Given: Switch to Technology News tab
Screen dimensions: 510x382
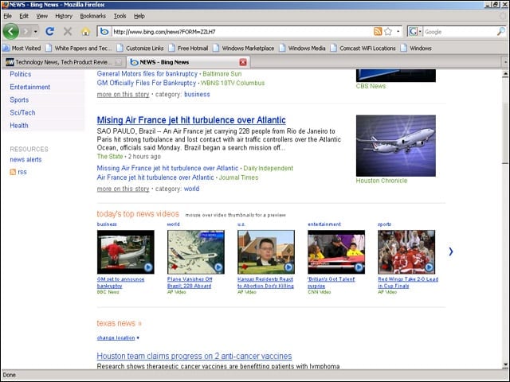Looking at the screenshot, I should click(64, 62).
